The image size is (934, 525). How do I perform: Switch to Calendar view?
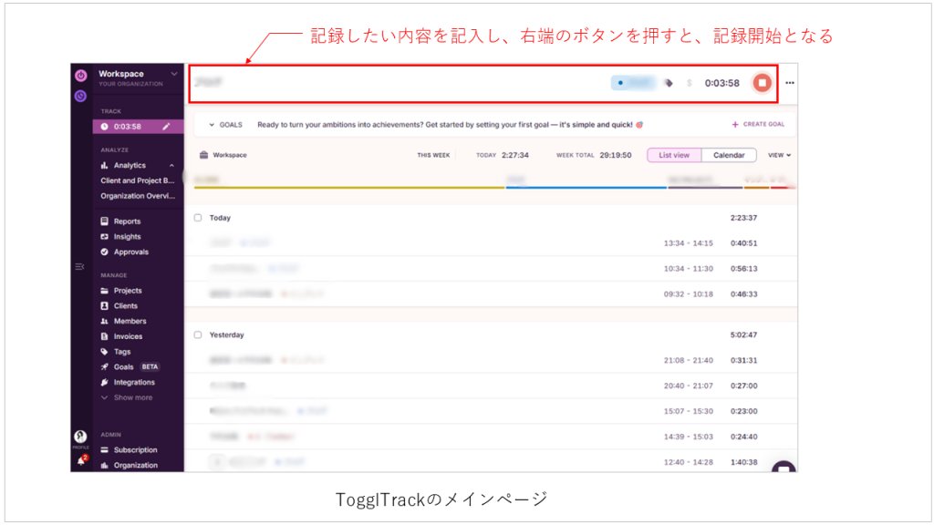729,155
